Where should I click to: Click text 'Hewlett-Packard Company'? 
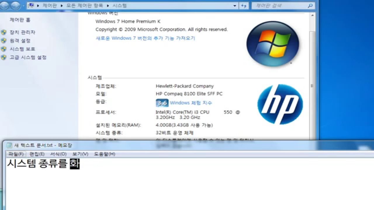[185, 86]
